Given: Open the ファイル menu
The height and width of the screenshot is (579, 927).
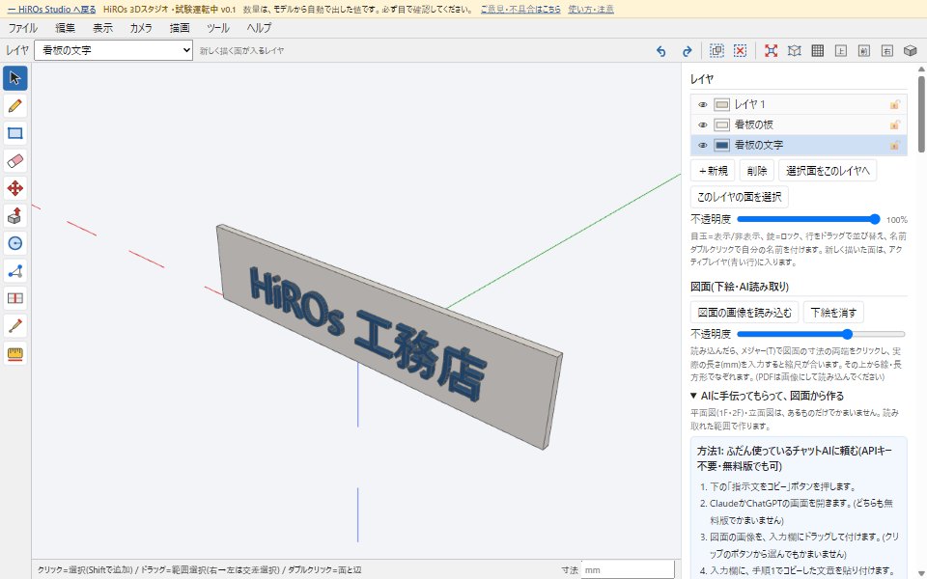Looking at the screenshot, I should point(22,28).
